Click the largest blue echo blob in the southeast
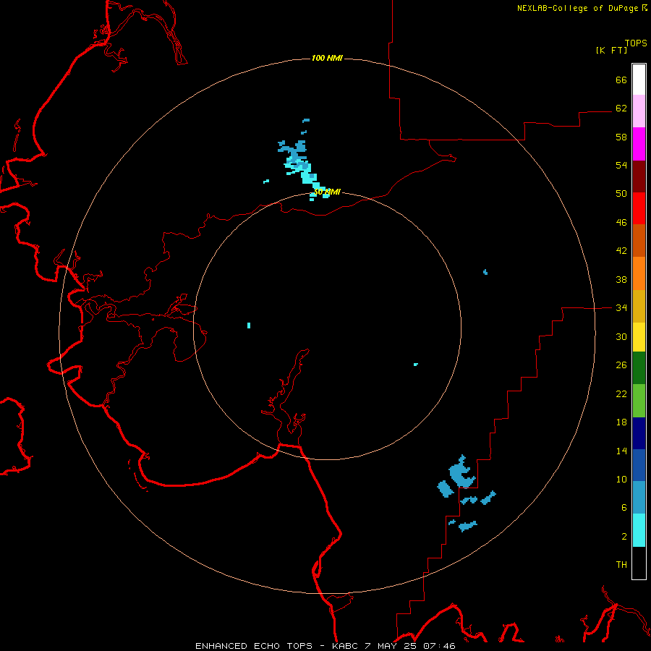 [x=461, y=472]
